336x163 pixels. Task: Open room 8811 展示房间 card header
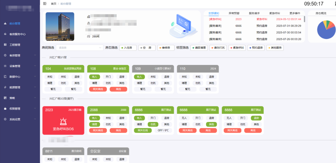(63, 151)
